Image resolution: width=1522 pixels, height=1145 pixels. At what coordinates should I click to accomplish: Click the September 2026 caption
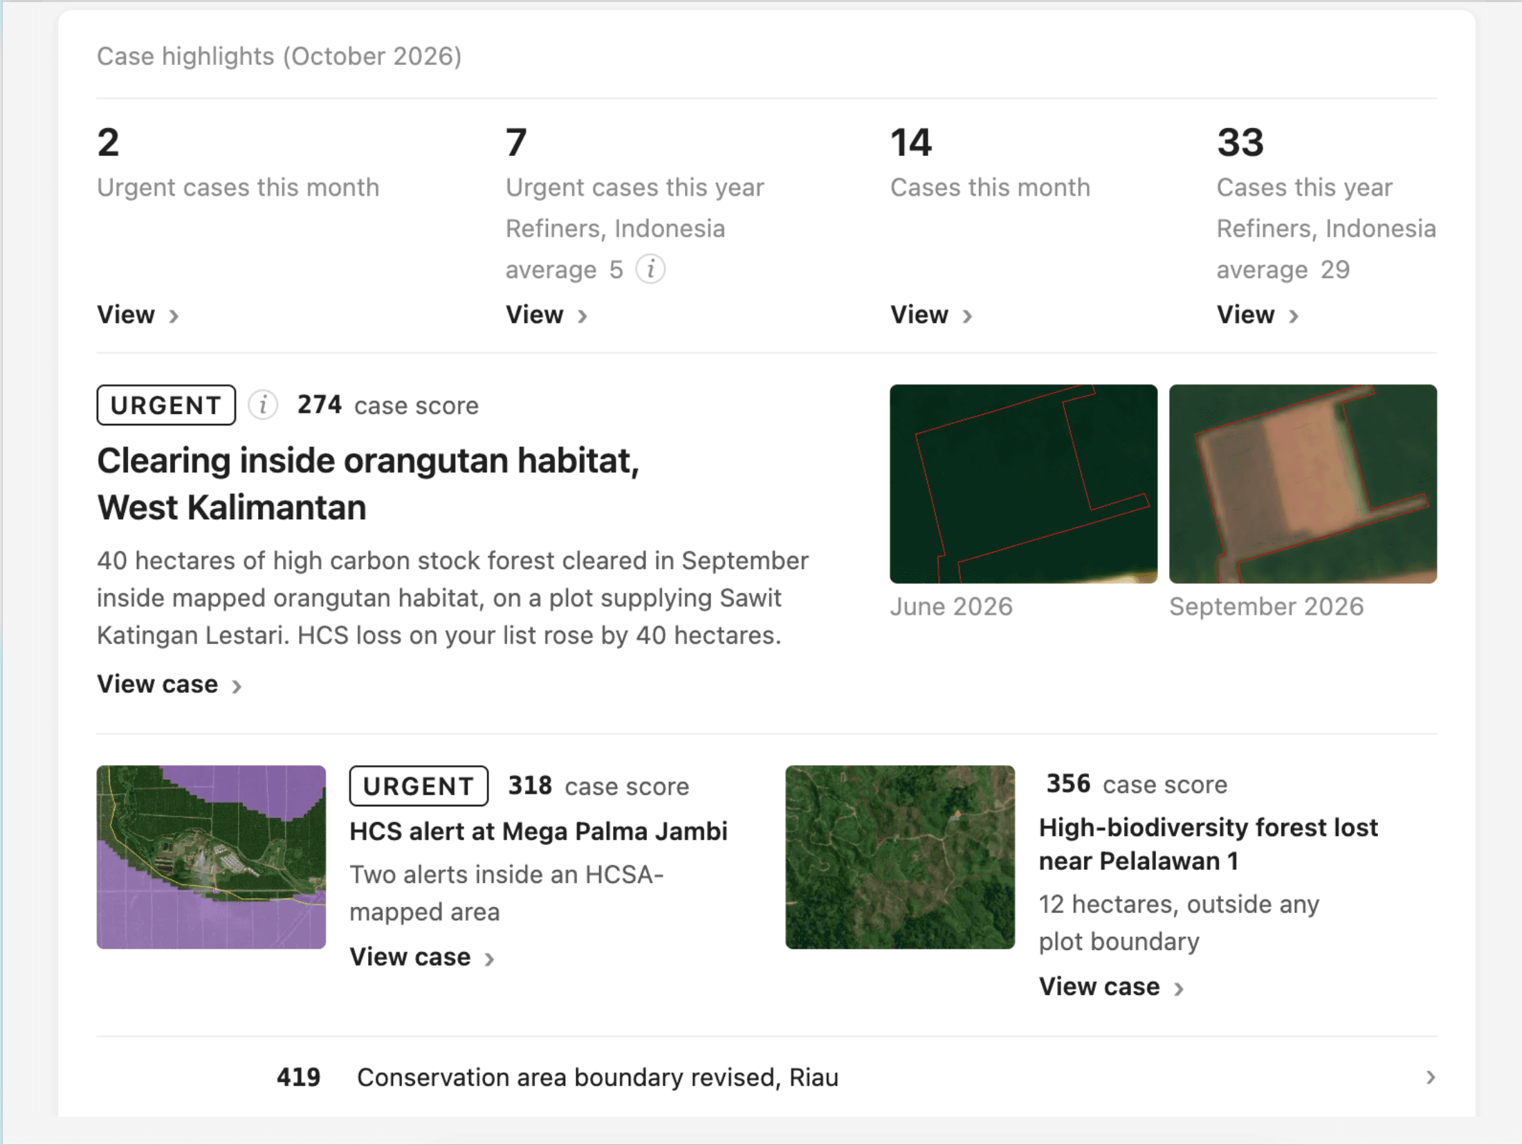(x=1266, y=606)
